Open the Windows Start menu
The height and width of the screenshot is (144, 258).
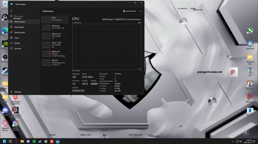tap(5, 141)
